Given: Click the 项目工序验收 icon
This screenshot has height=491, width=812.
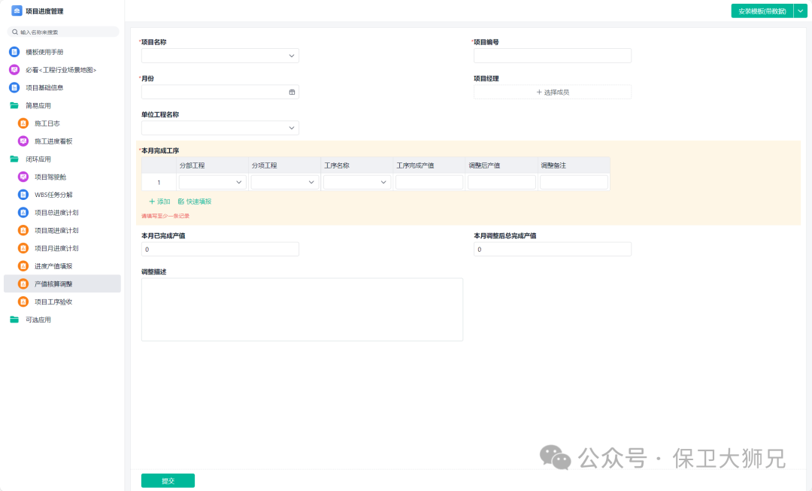Looking at the screenshot, I should 23,302.
